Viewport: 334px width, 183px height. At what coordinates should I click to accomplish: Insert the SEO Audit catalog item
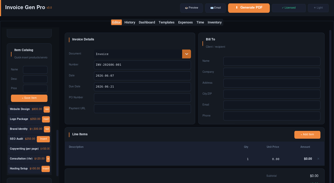point(43,139)
